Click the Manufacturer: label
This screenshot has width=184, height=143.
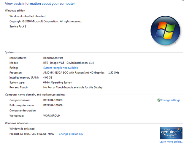coord(18,58)
